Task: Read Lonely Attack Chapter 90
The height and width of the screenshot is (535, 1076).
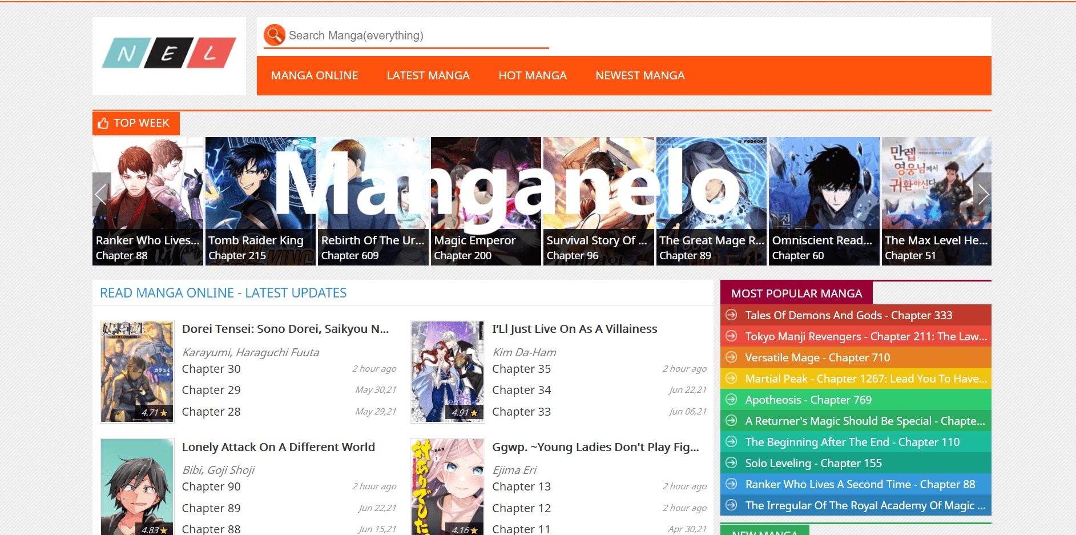Action: (211, 486)
